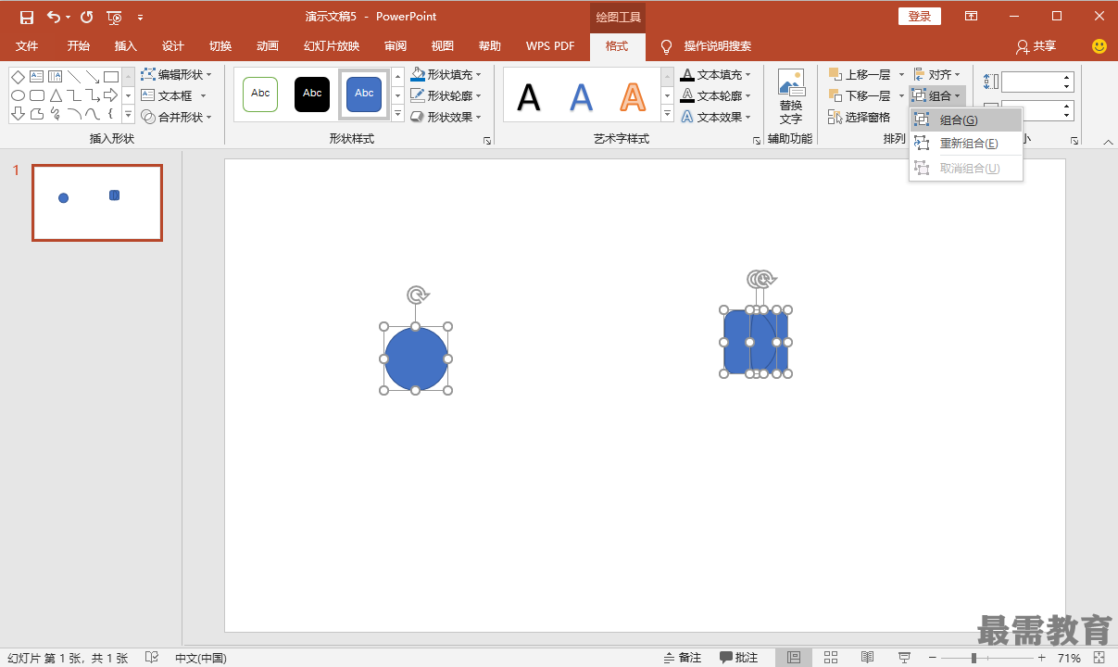Viewport: 1118px width, 667px height.
Task: Click Bring Forward (上移一层) button
Action: click(x=860, y=74)
